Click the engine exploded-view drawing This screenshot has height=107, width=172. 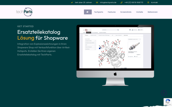(112, 54)
